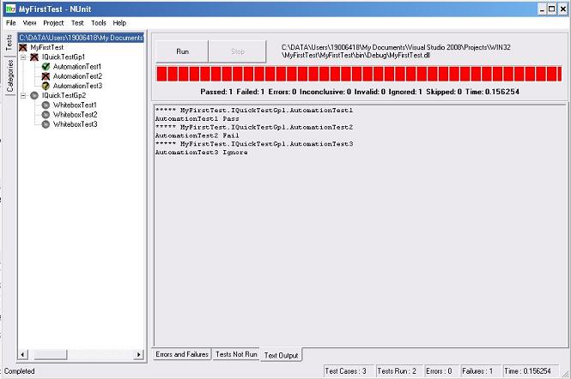571x379 pixels.
Task: Collapse the IQuickTestGp1 tree node
Action: pyautogui.click(x=24, y=57)
